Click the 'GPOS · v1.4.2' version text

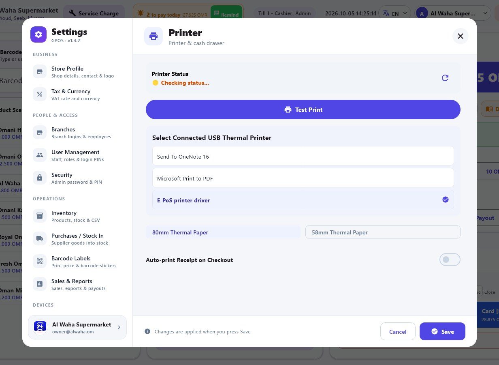66,41
